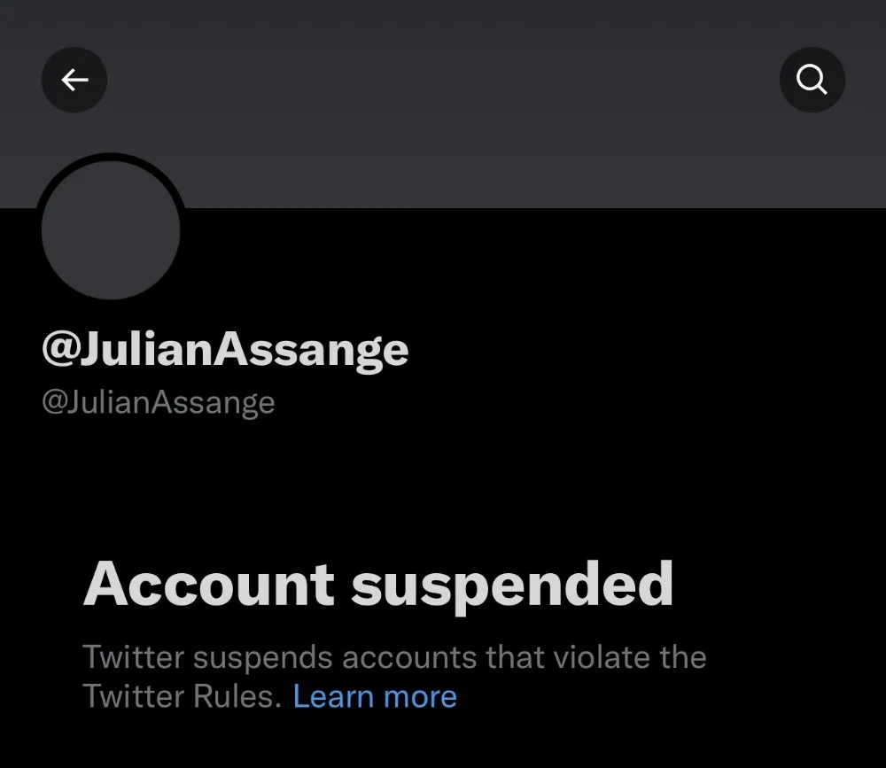
Task: Click the word "Twitter" starting the suspension notice
Action: click(x=134, y=658)
